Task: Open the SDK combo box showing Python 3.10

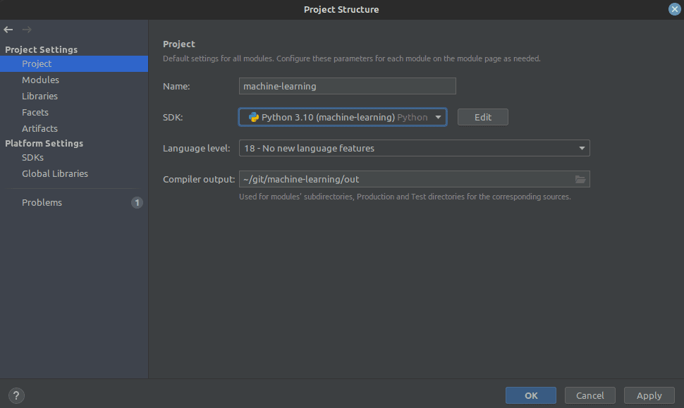Action: pos(342,117)
